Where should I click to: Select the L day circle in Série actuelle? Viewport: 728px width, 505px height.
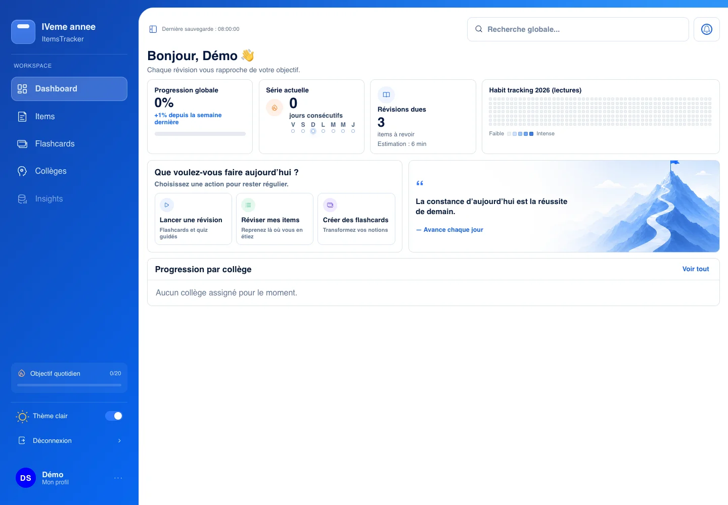(x=324, y=131)
